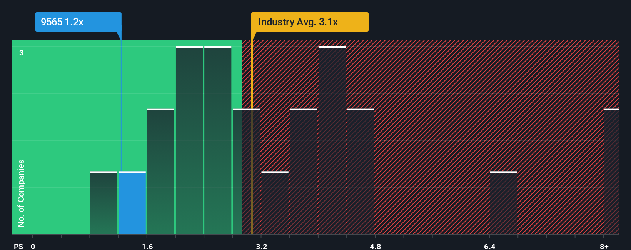The image size is (631, 250).
Task: Select the blue highlighted histogram bar
Action: tap(132, 203)
